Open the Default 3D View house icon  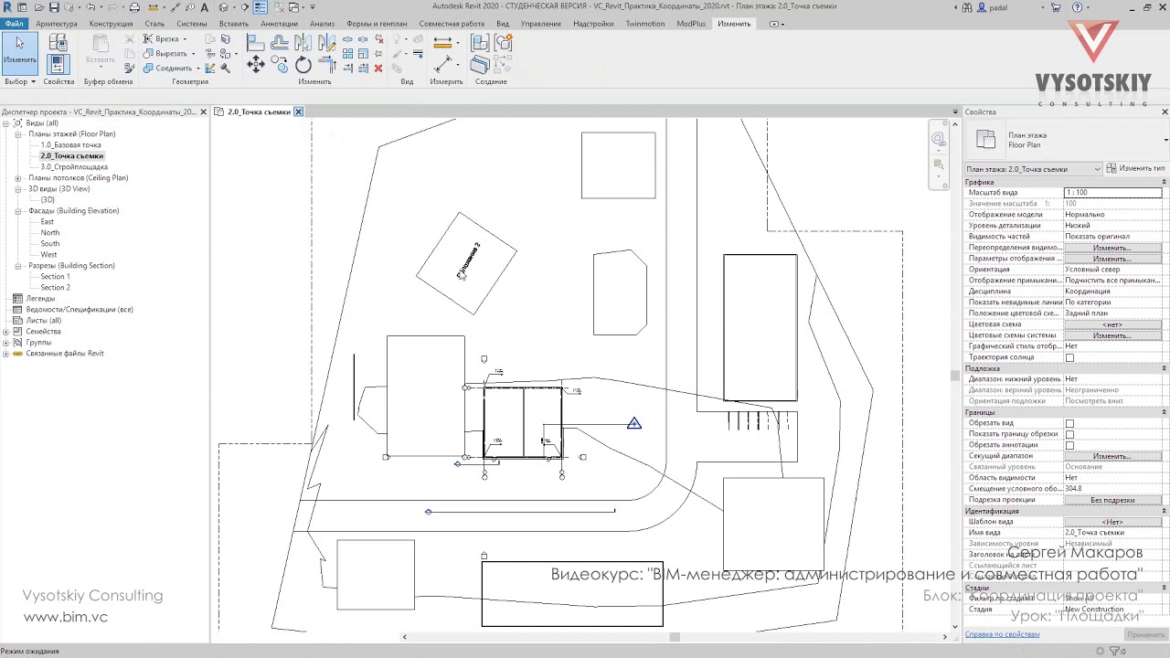point(223,7)
